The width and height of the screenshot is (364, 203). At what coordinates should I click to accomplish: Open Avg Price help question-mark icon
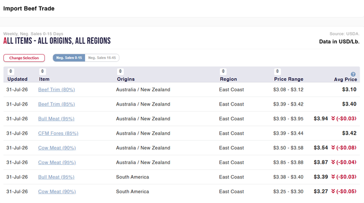tap(353, 74)
